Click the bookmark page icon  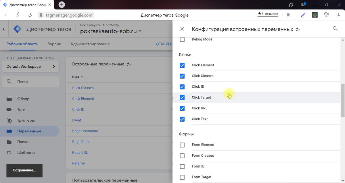(288, 15)
